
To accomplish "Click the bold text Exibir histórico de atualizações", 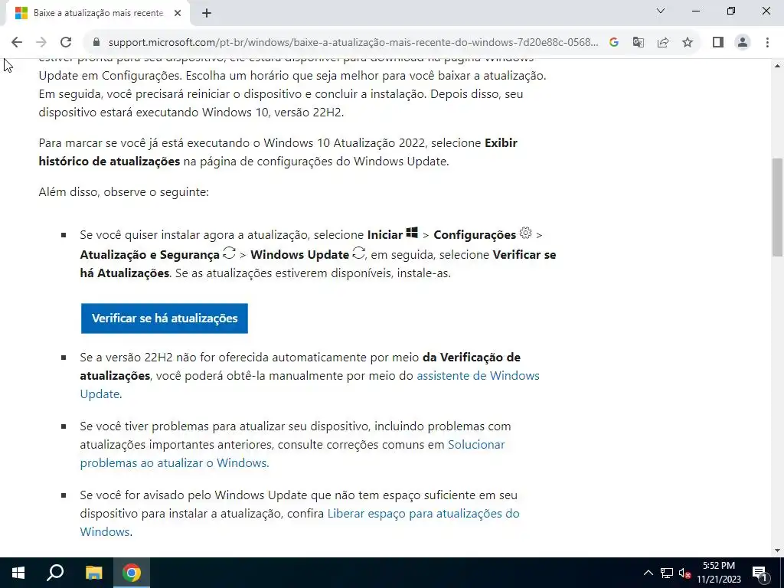I will (278, 152).
